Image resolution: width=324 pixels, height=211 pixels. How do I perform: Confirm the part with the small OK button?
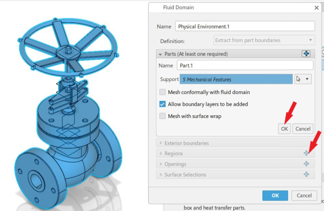284,129
